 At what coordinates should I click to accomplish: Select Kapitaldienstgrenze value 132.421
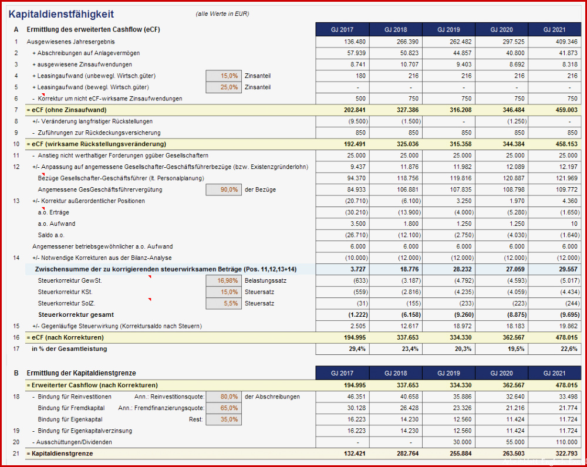point(342,454)
